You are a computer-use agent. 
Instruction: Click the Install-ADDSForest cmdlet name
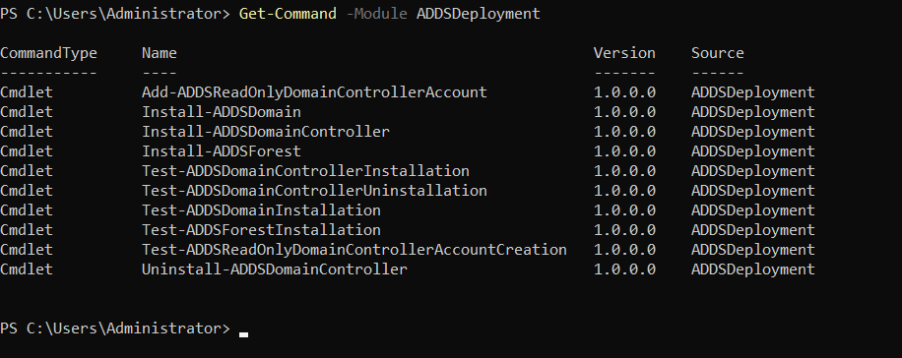click(222, 151)
